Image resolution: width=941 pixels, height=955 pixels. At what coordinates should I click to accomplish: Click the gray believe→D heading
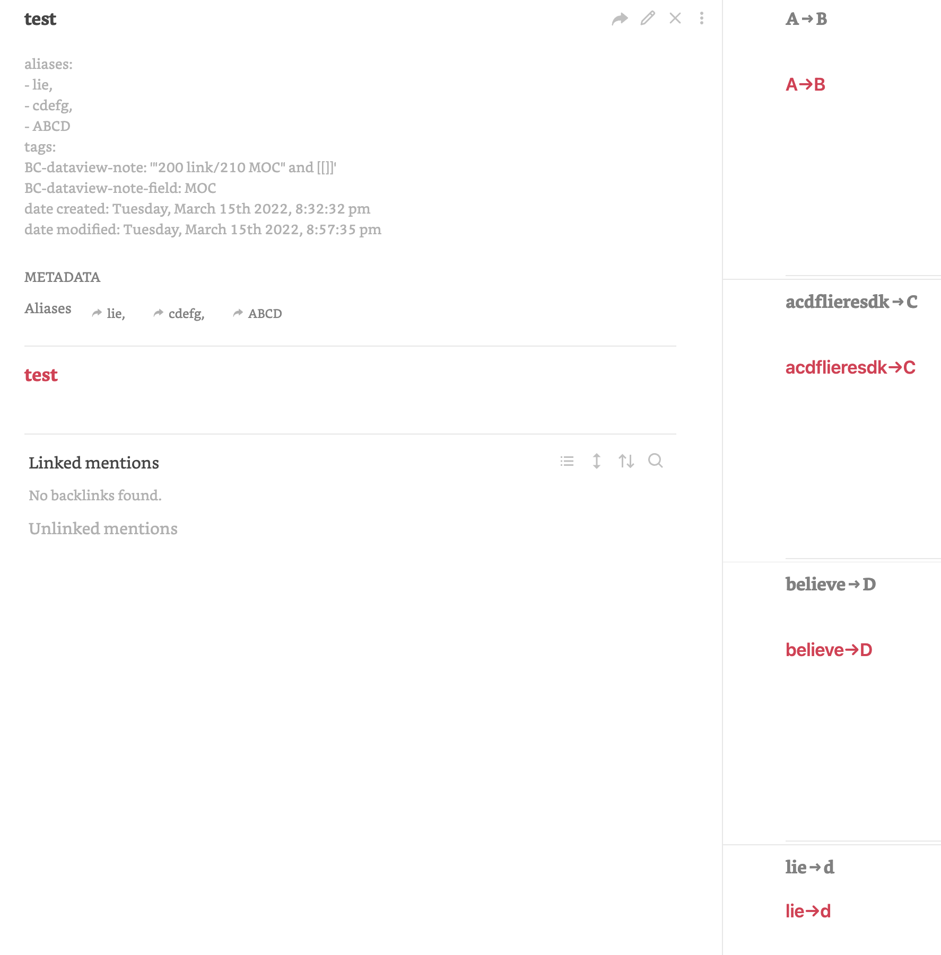[830, 585]
